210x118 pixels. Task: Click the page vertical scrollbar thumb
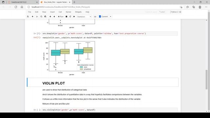206,79
